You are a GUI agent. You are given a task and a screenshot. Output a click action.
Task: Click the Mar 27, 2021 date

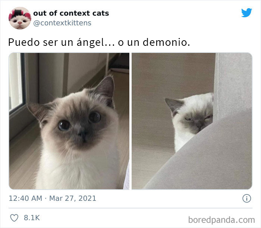point(73,198)
